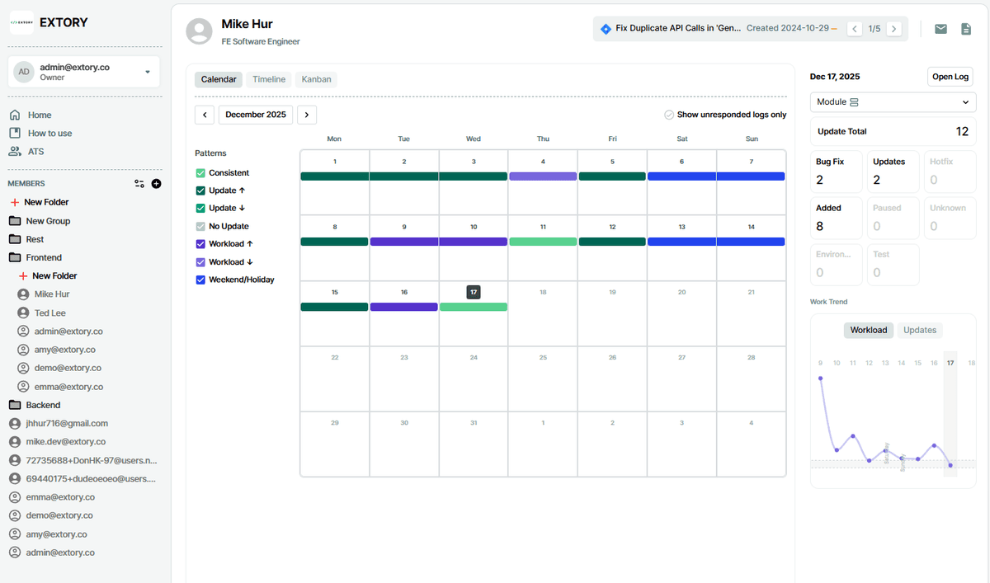
Task: Uncheck the Consistent pattern checkbox
Action: coord(200,173)
